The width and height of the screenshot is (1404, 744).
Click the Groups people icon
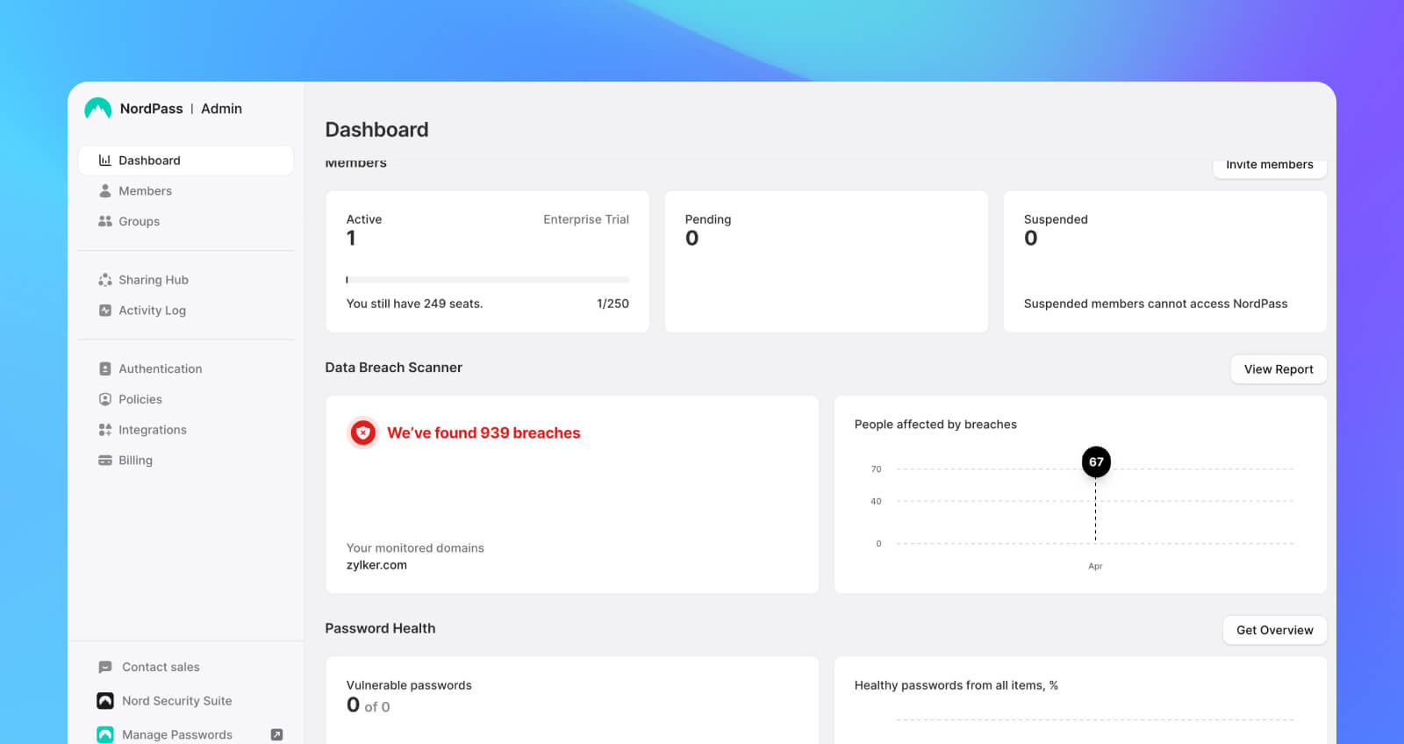tap(105, 221)
